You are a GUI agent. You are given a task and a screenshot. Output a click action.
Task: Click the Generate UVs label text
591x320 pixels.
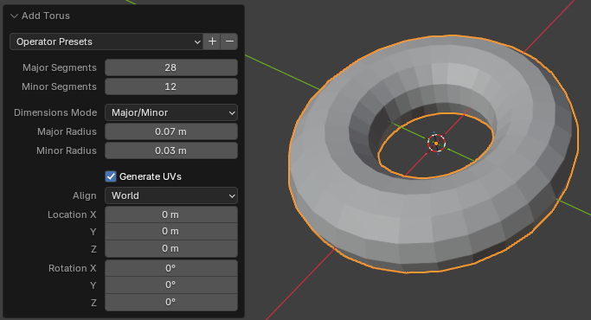click(x=151, y=176)
